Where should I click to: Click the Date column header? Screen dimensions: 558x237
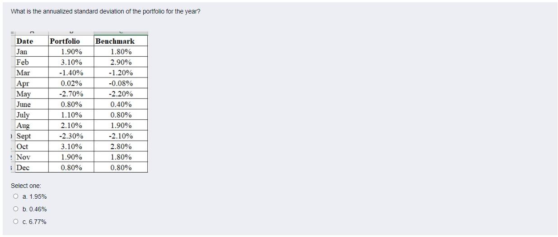(x=25, y=41)
